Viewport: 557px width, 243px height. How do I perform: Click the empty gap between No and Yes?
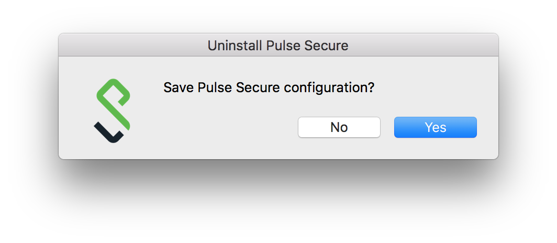pyautogui.click(x=387, y=127)
